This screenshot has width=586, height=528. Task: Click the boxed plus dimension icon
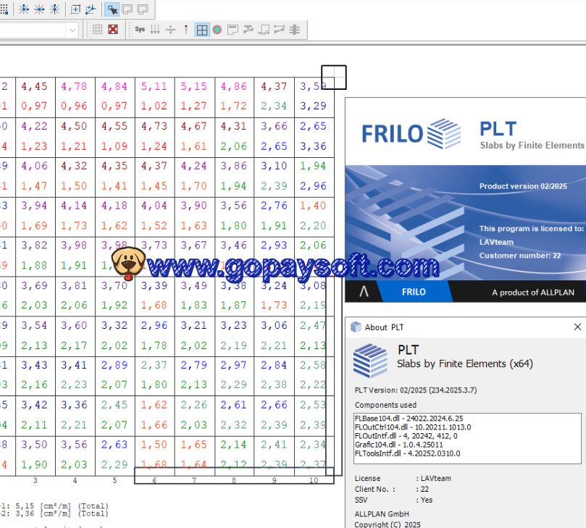[75, 9]
